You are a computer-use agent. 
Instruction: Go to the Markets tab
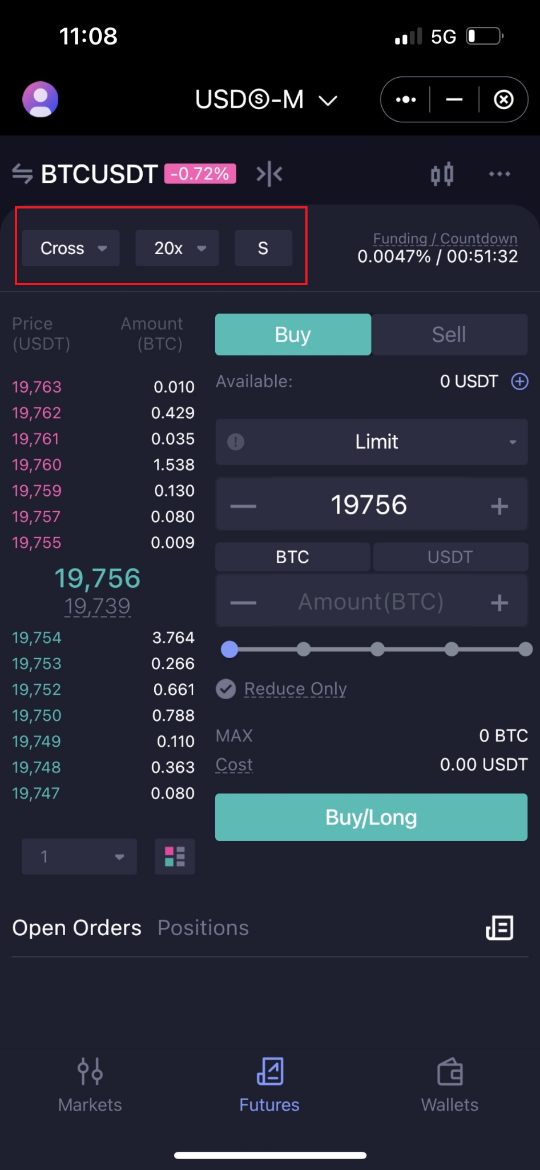tap(90, 1083)
